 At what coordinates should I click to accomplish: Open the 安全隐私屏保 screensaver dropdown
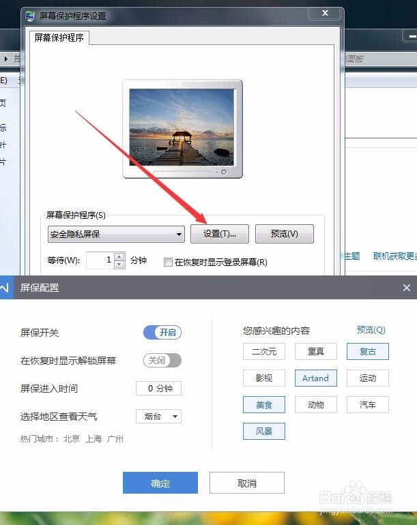coord(116,234)
